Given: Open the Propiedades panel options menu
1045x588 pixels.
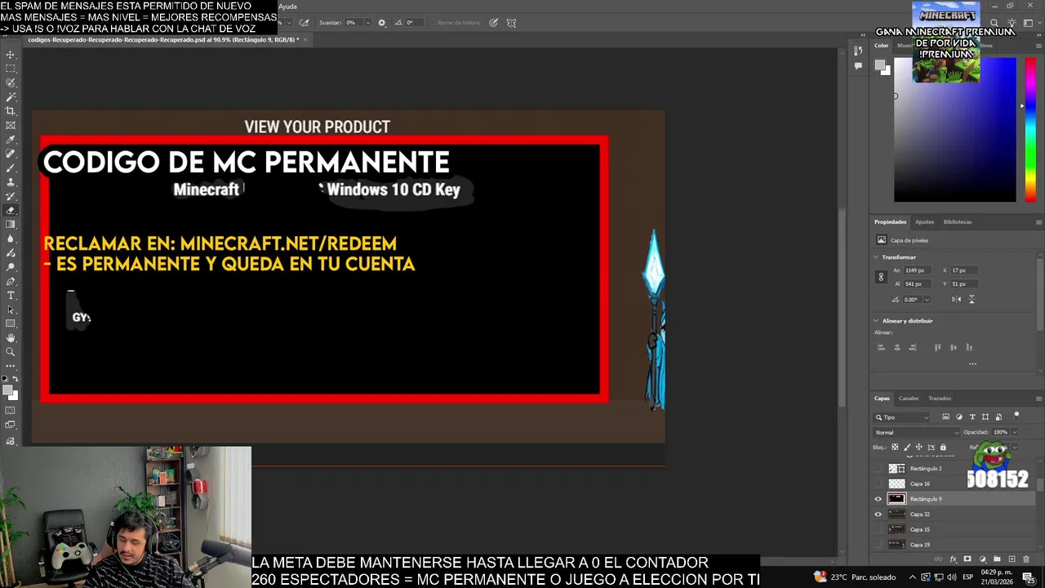Looking at the screenshot, I should [1038, 222].
